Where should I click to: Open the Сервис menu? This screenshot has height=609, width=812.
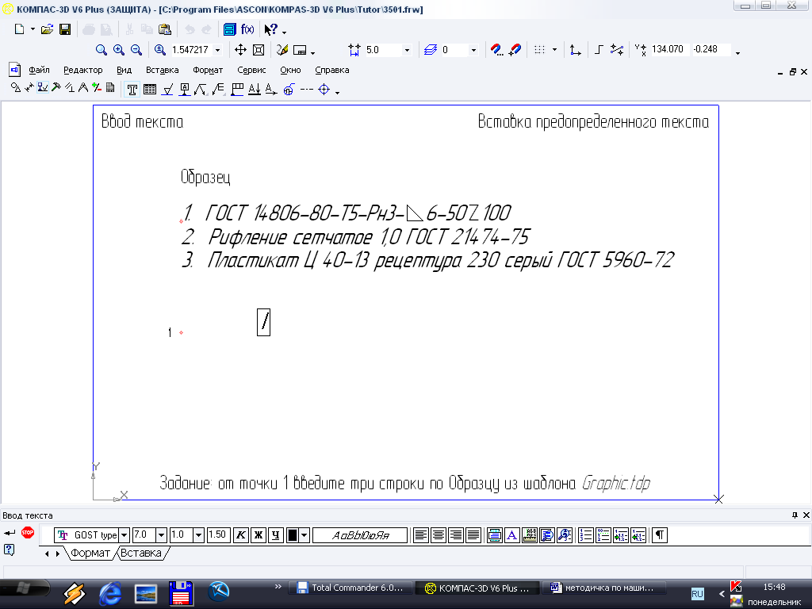(251, 70)
